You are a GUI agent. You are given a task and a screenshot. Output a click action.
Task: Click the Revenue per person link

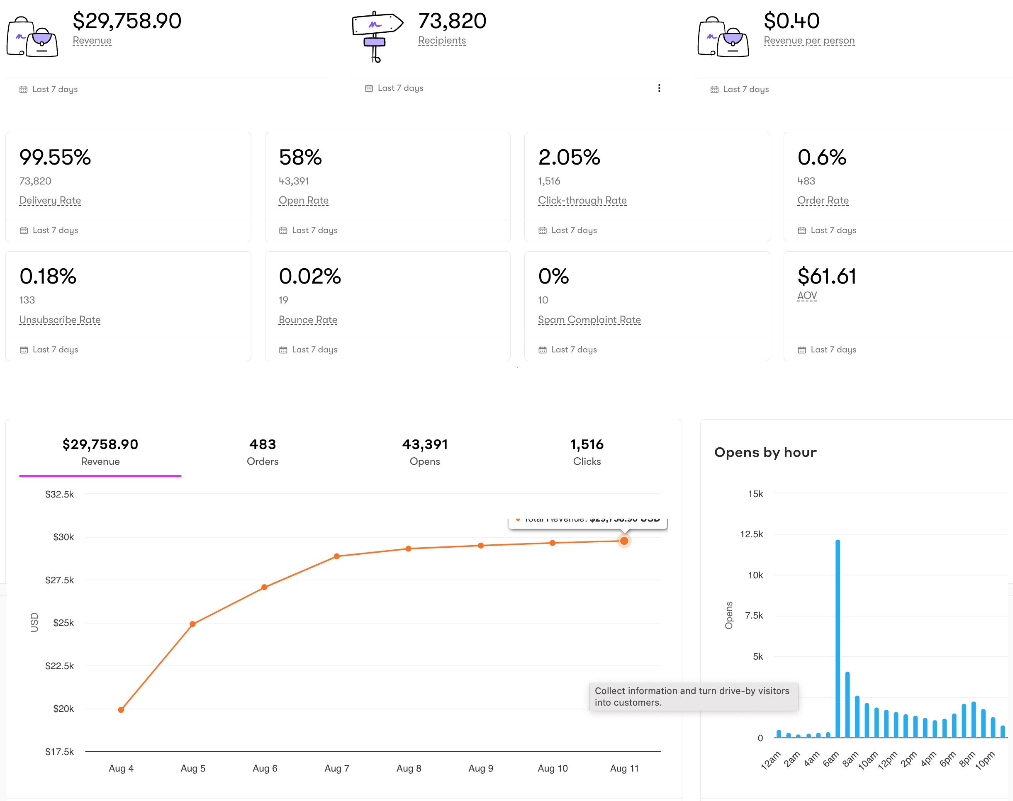coord(808,40)
